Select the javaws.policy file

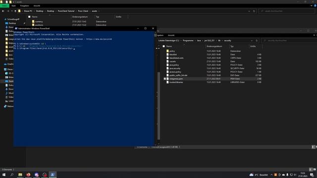point(175,72)
